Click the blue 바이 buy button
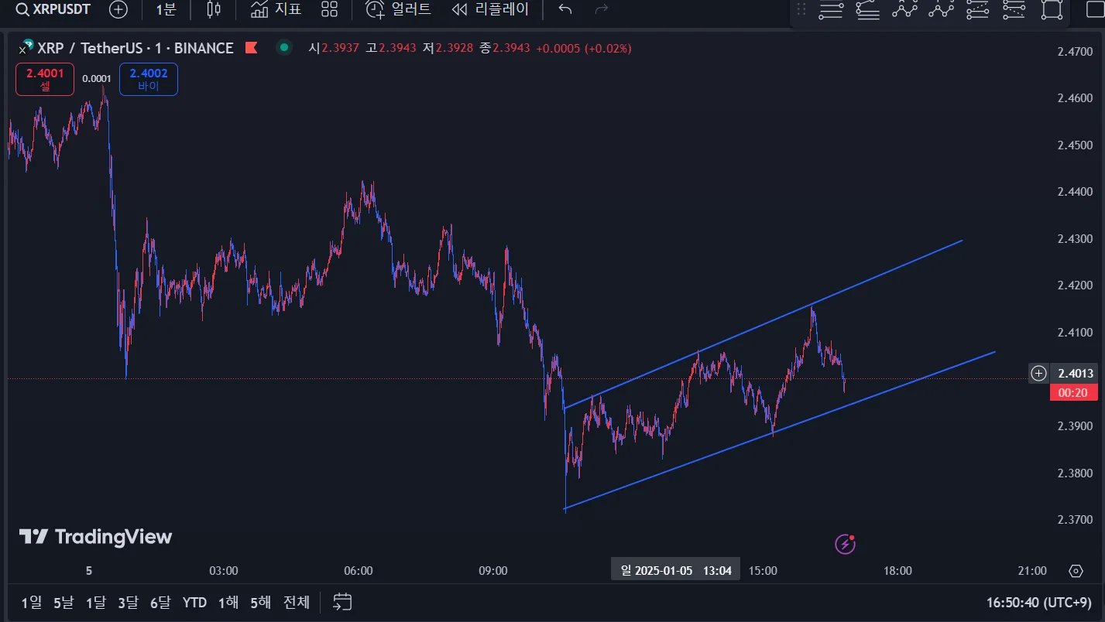Image resolution: width=1105 pixels, height=622 pixels. click(148, 79)
